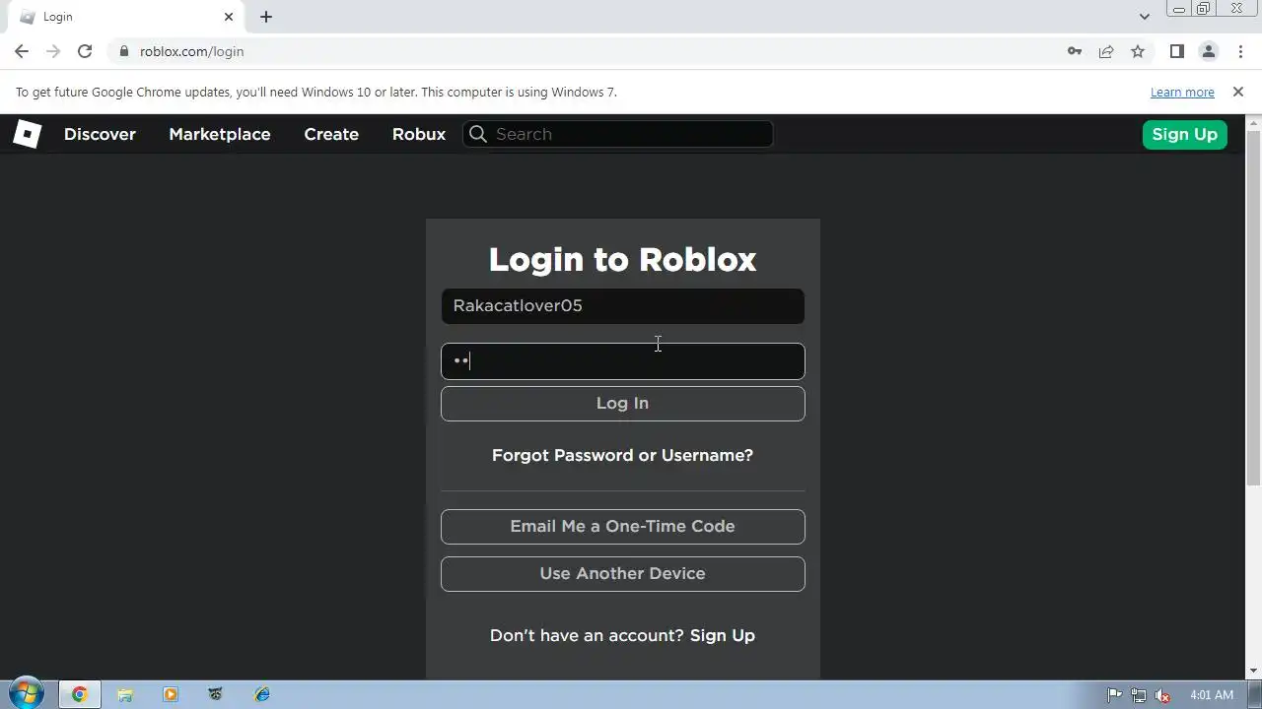The height and width of the screenshot is (709, 1262).
Task: Click the username field with Rakacatlover05
Action: pos(623,306)
